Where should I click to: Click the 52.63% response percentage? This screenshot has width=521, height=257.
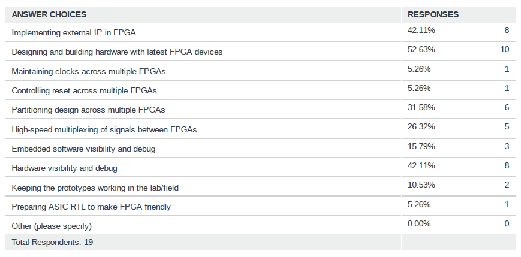(x=421, y=49)
